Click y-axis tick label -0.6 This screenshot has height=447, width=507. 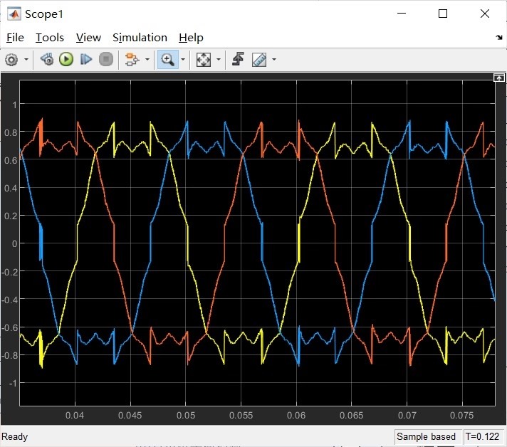coord(9,327)
